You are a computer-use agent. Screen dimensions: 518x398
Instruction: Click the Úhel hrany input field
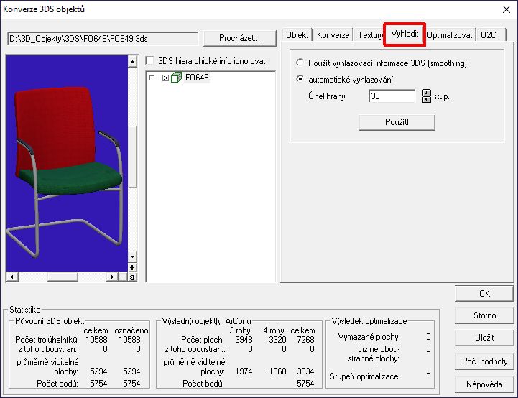(x=392, y=96)
